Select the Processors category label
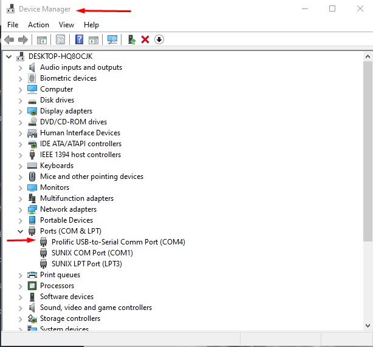The image size is (373, 347). tap(57, 286)
